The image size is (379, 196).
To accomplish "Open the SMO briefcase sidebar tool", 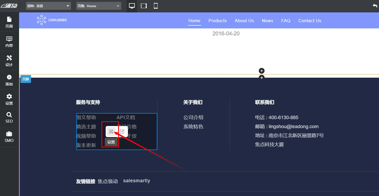I will pyautogui.click(x=9, y=137).
